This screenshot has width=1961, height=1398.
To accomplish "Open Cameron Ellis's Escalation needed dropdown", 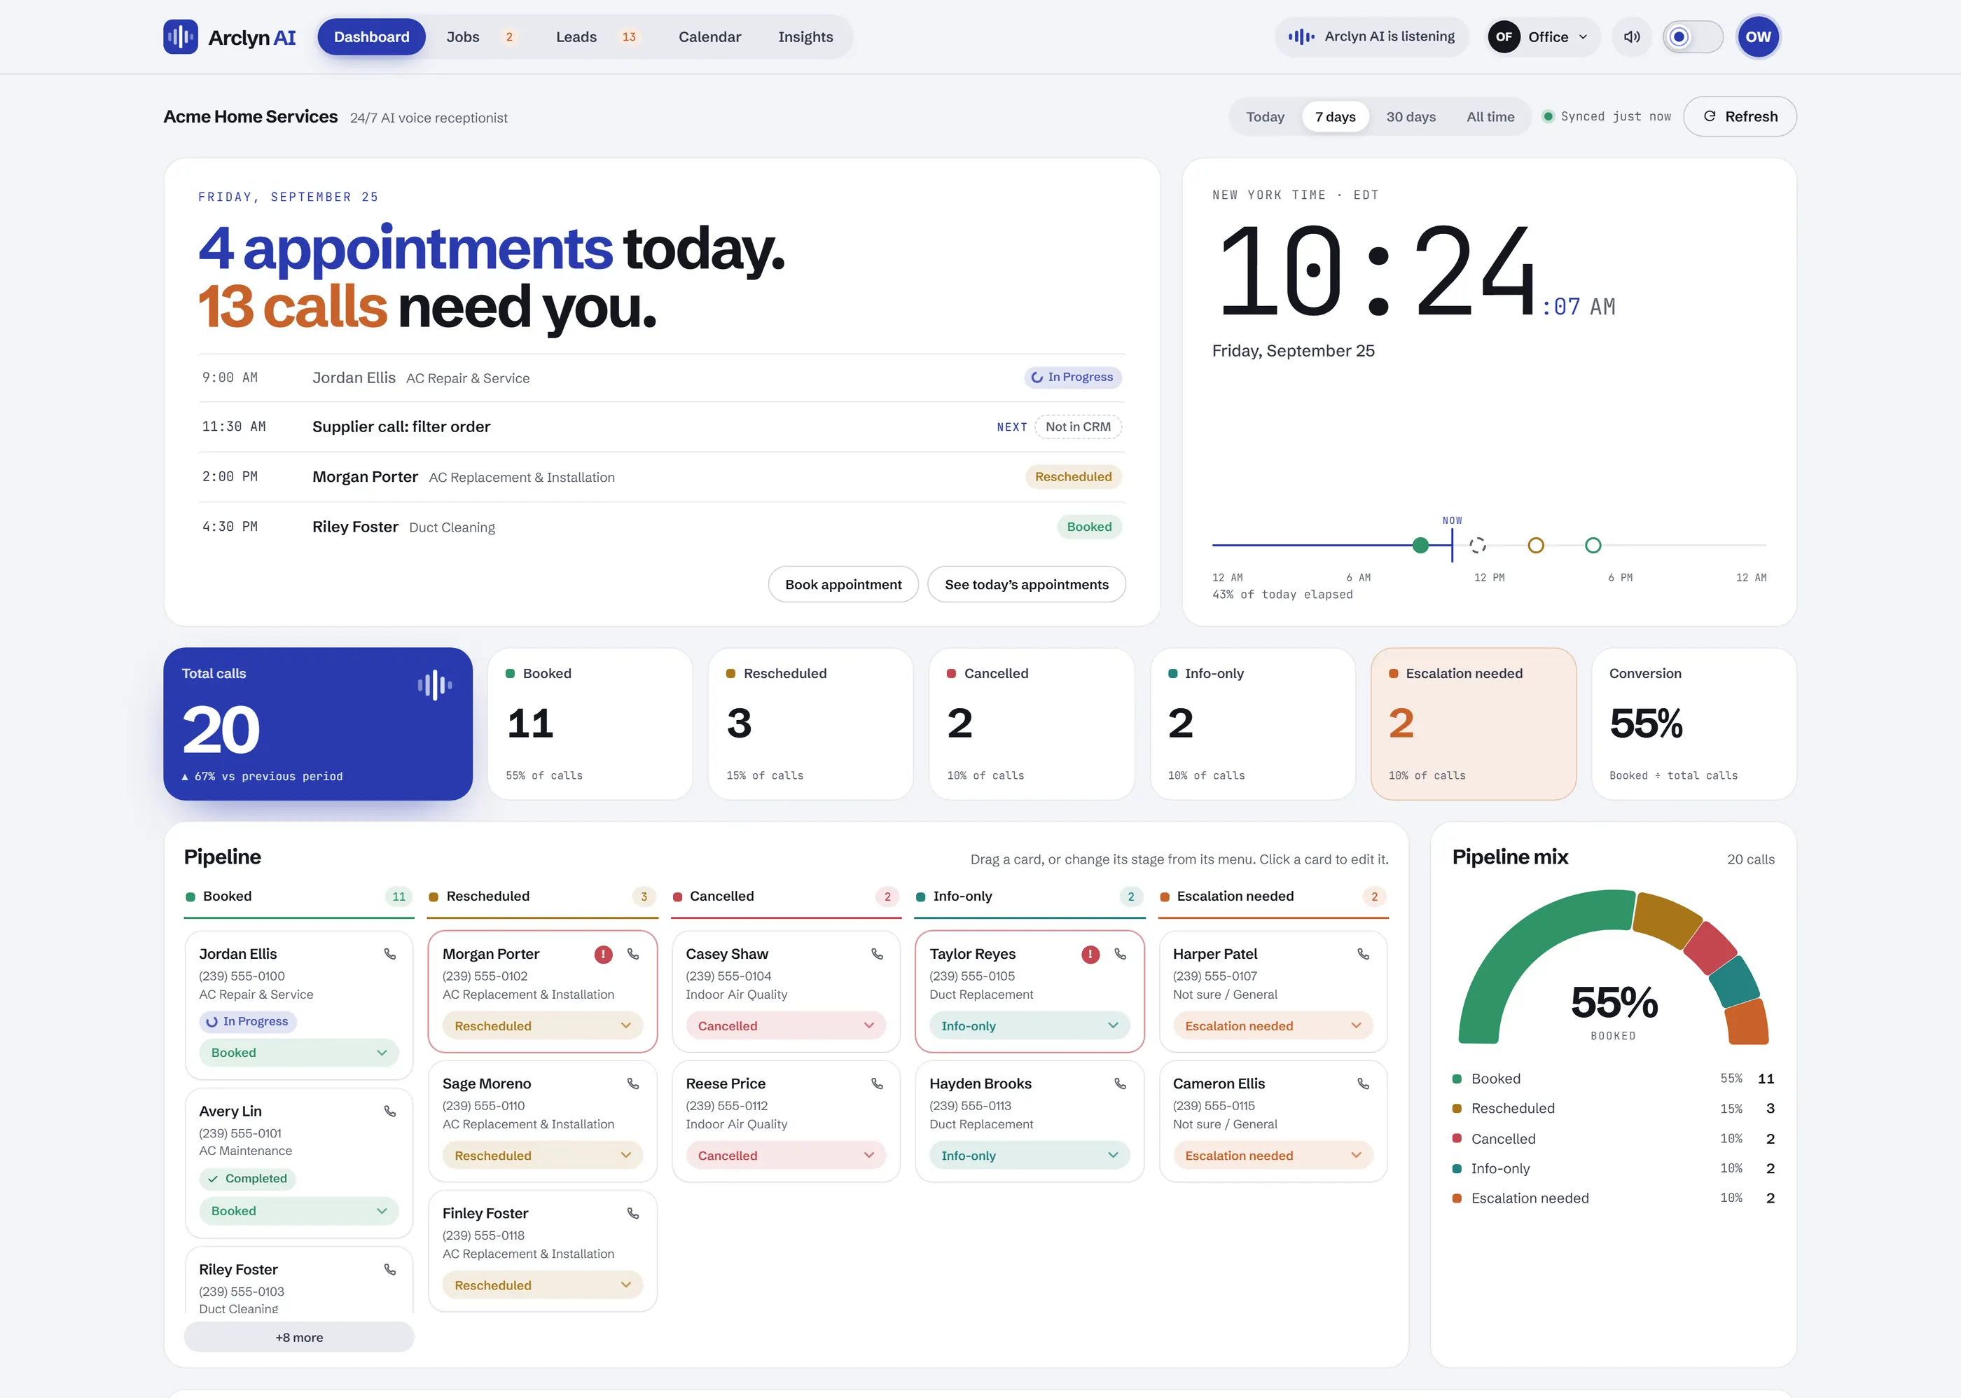I will coord(1273,1156).
